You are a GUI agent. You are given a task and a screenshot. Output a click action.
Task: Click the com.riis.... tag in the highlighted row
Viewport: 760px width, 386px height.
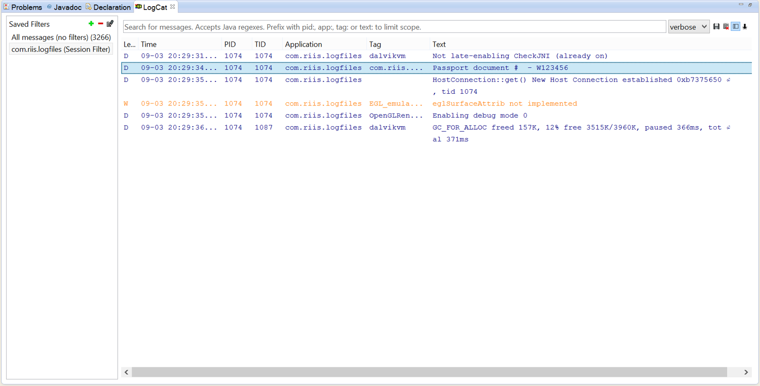(396, 68)
